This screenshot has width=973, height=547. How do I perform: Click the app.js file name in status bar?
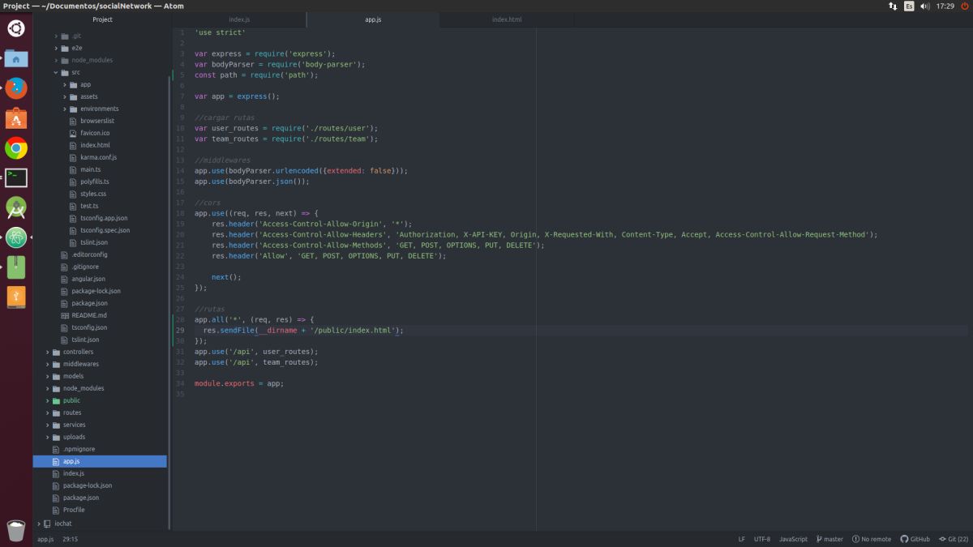45,539
